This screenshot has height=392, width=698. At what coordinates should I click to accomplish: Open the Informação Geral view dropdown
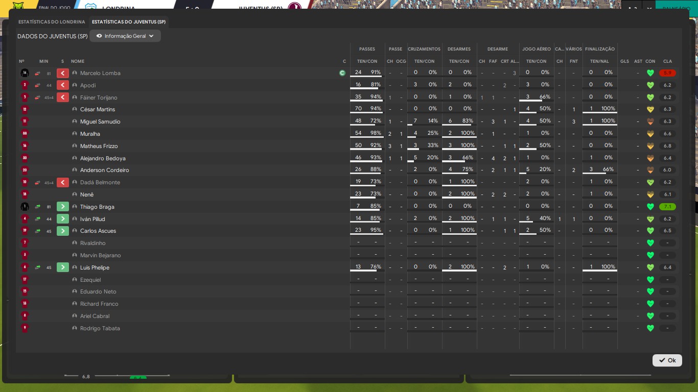click(x=125, y=36)
